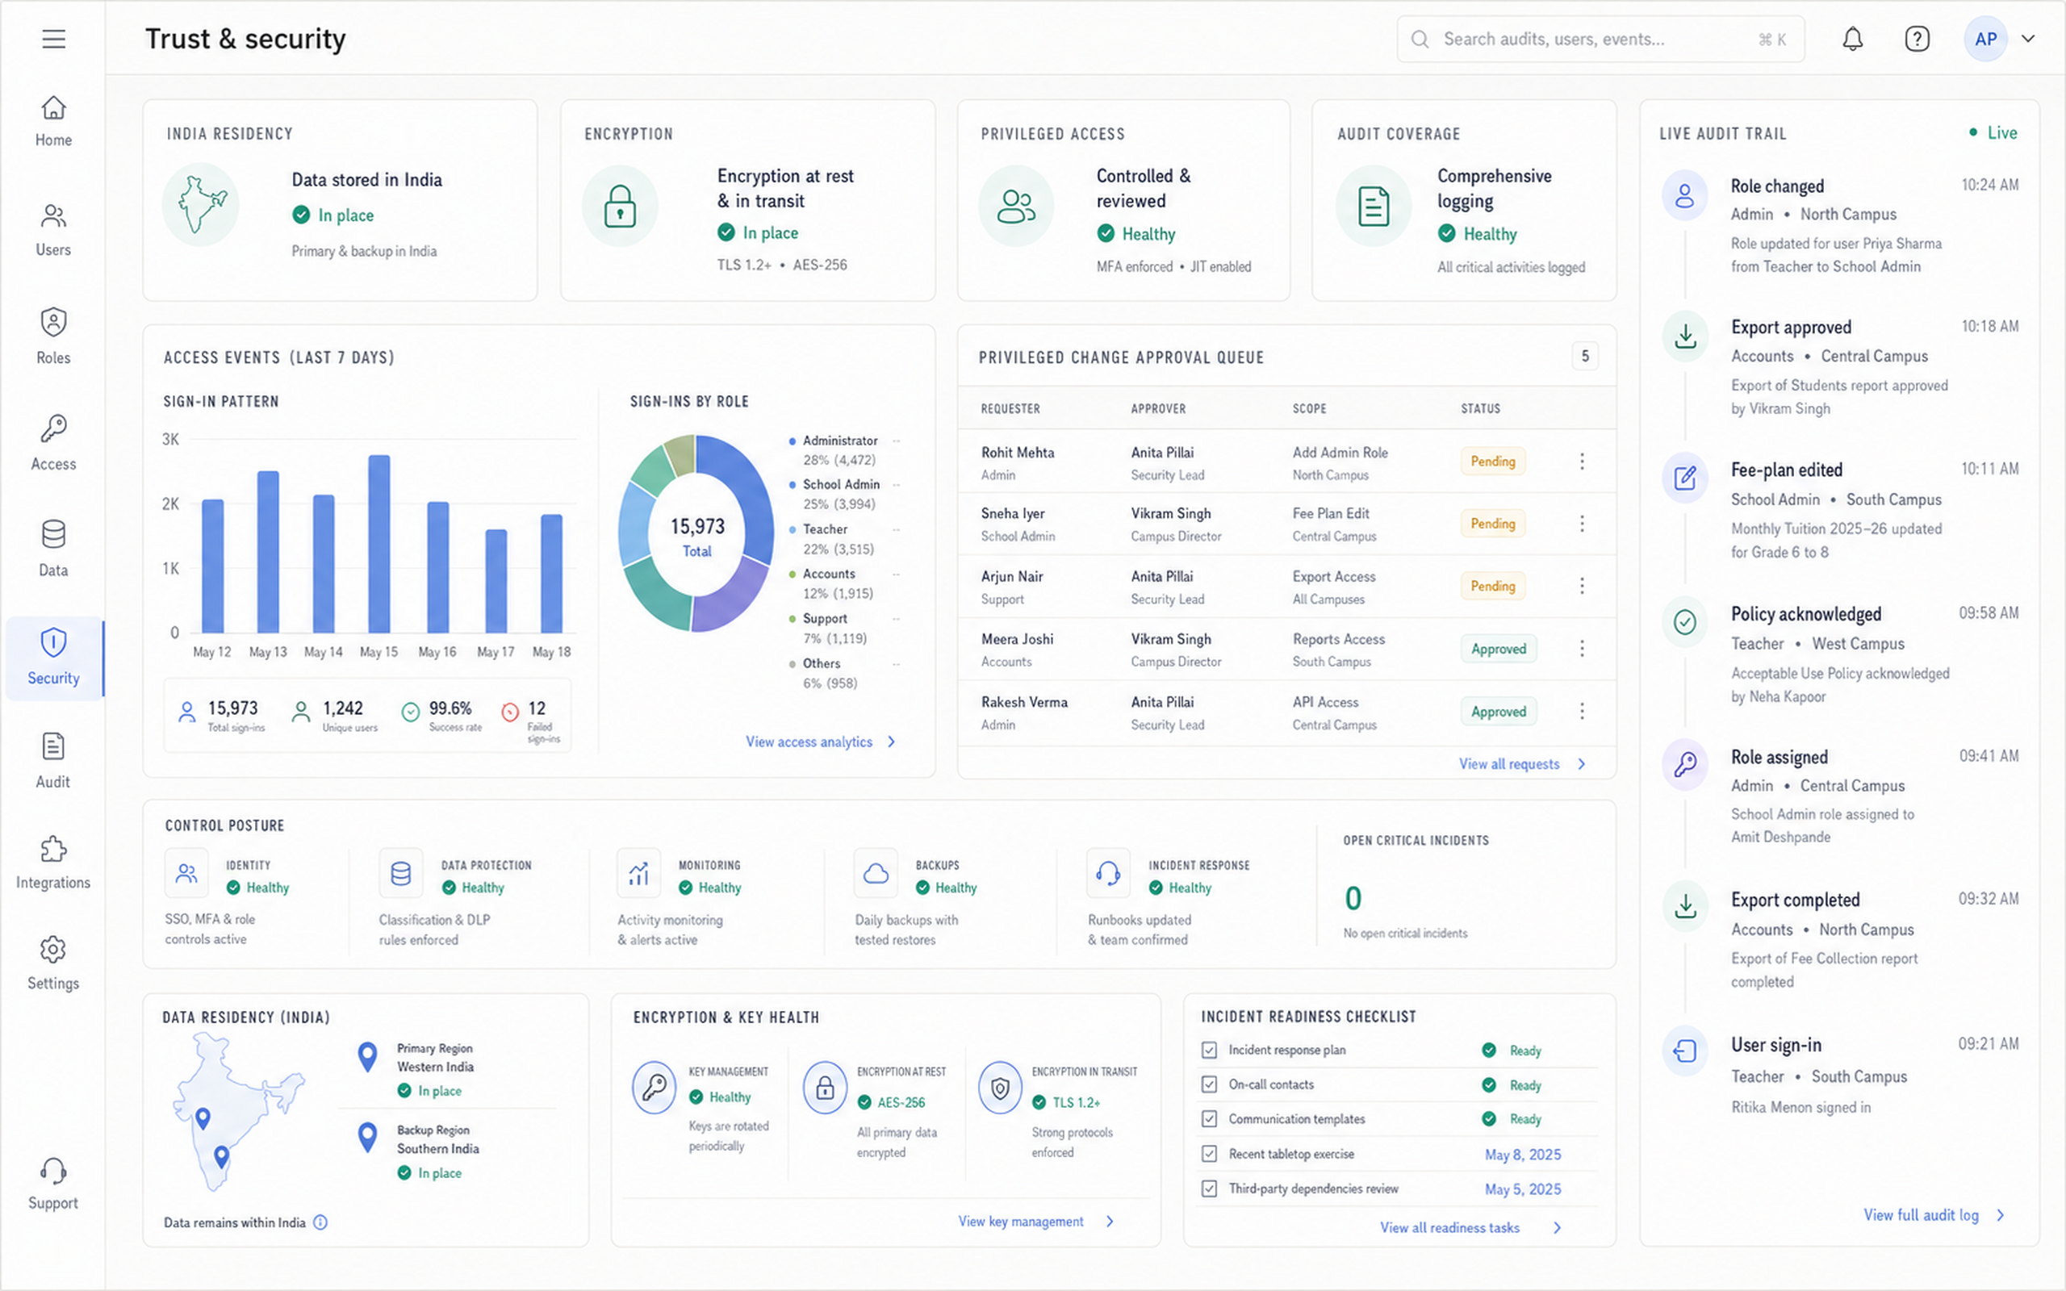Open View all readiness tasks link

tap(1471, 1228)
